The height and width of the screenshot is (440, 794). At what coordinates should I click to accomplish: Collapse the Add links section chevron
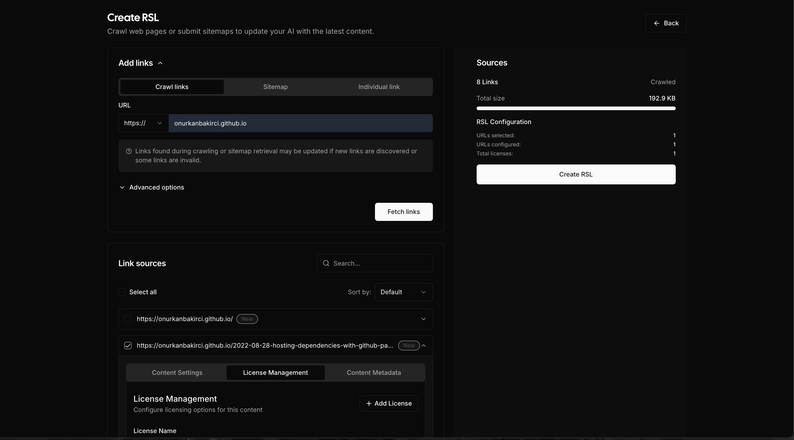coord(160,63)
